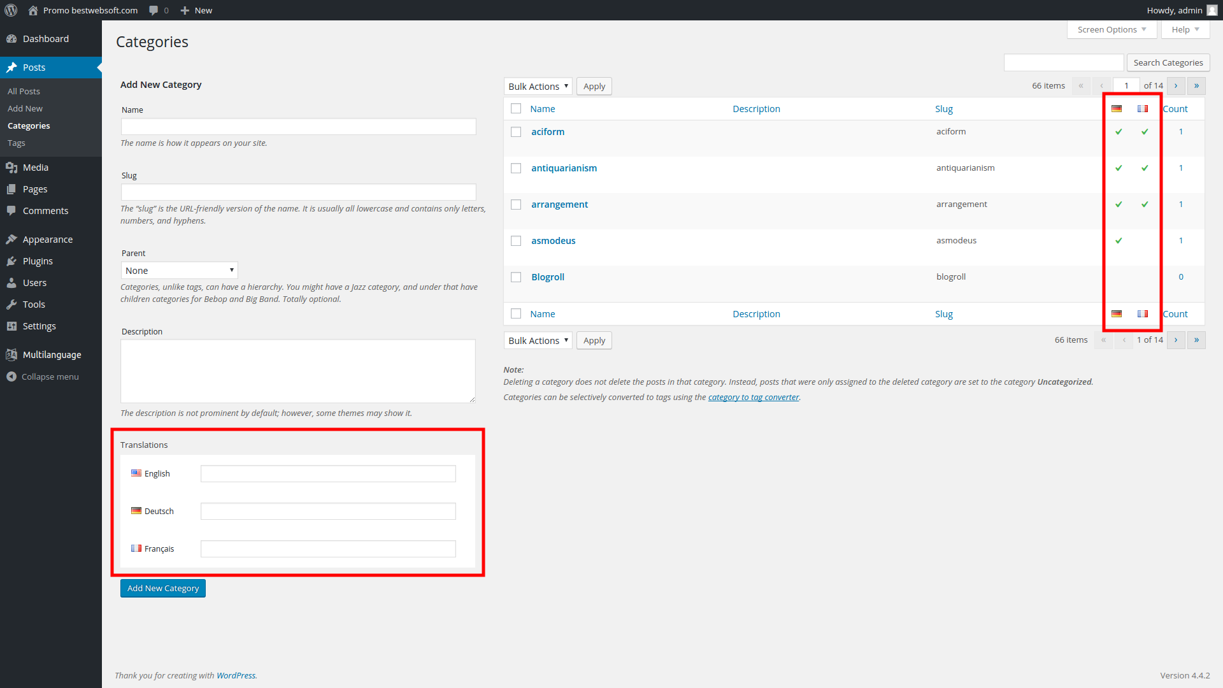Open the bottom Bulk Actions dropdown
The height and width of the screenshot is (688, 1223).
pos(538,341)
